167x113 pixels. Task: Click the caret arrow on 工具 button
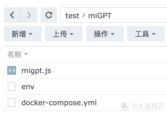tap(154, 34)
